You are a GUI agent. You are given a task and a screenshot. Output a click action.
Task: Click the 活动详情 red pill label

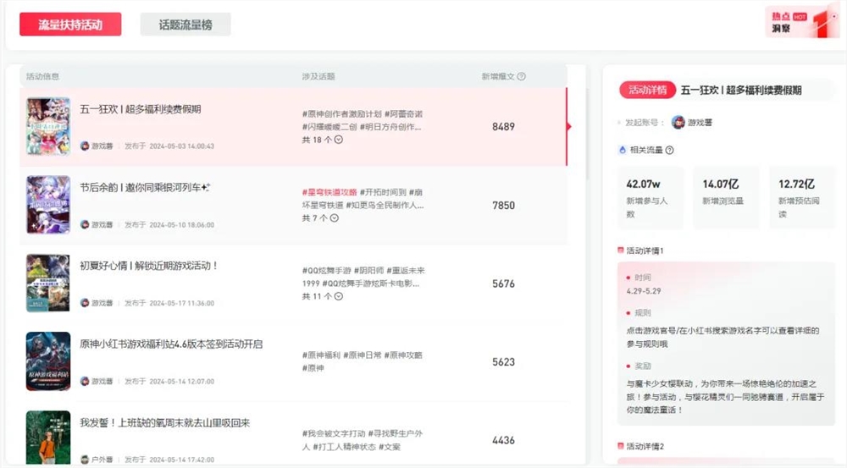pos(647,90)
